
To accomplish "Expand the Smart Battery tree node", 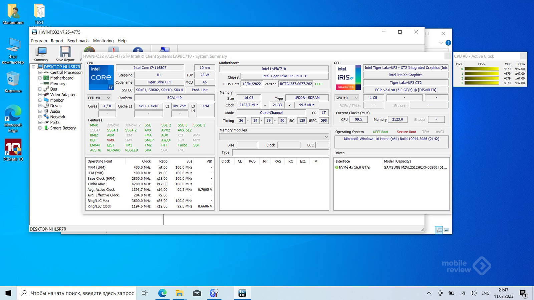I will click(x=40, y=128).
